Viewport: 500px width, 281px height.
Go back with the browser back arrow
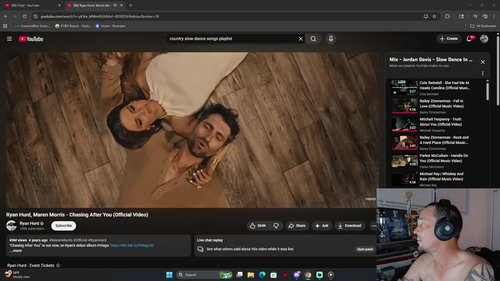pyautogui.click(x=5, y=16)
